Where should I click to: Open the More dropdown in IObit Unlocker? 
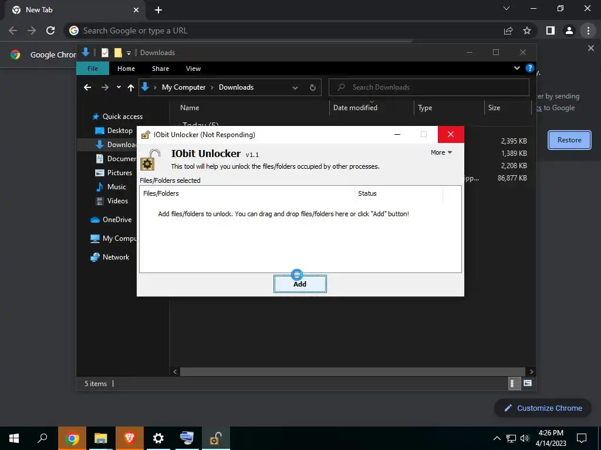point(441,152)
